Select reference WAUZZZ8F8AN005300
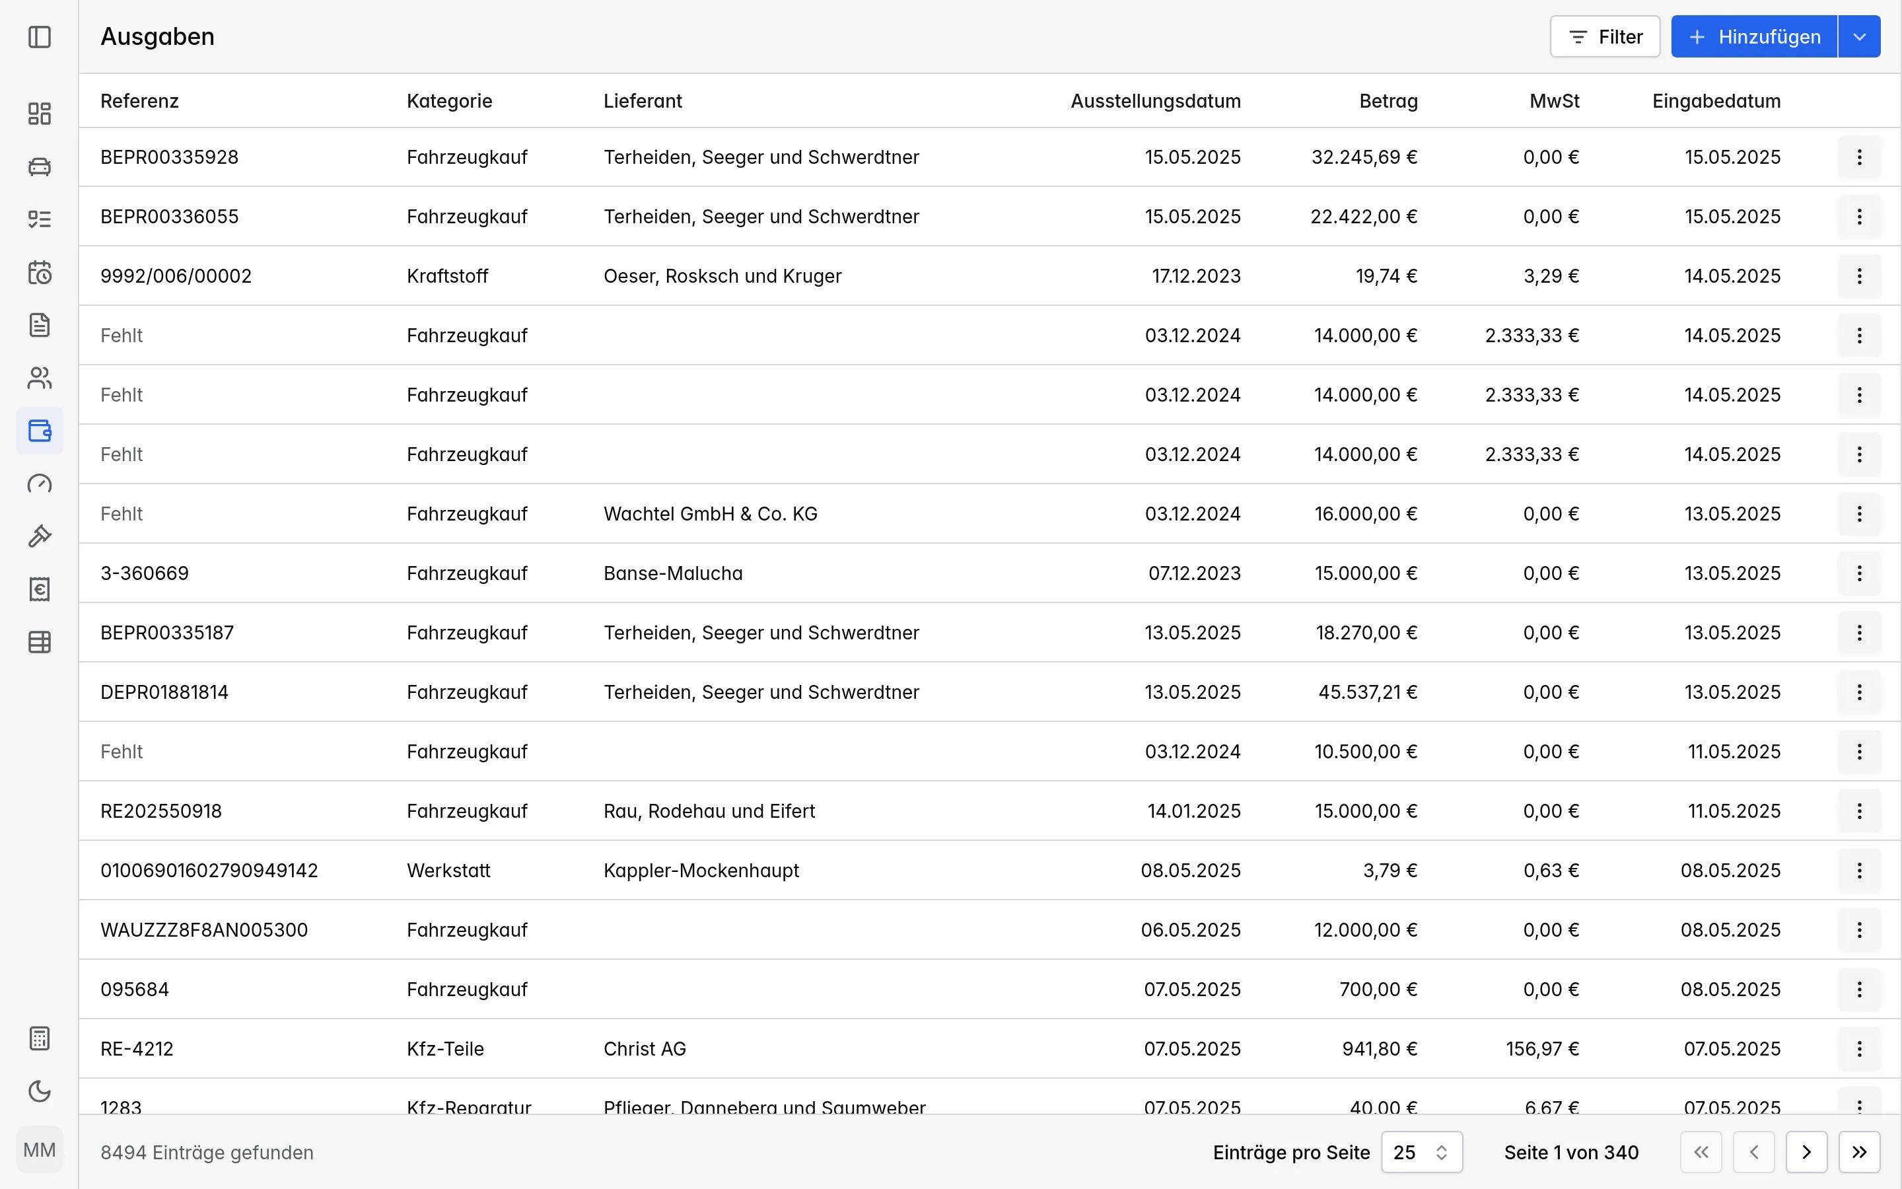 pyautogui.click(x=204, y=930)
